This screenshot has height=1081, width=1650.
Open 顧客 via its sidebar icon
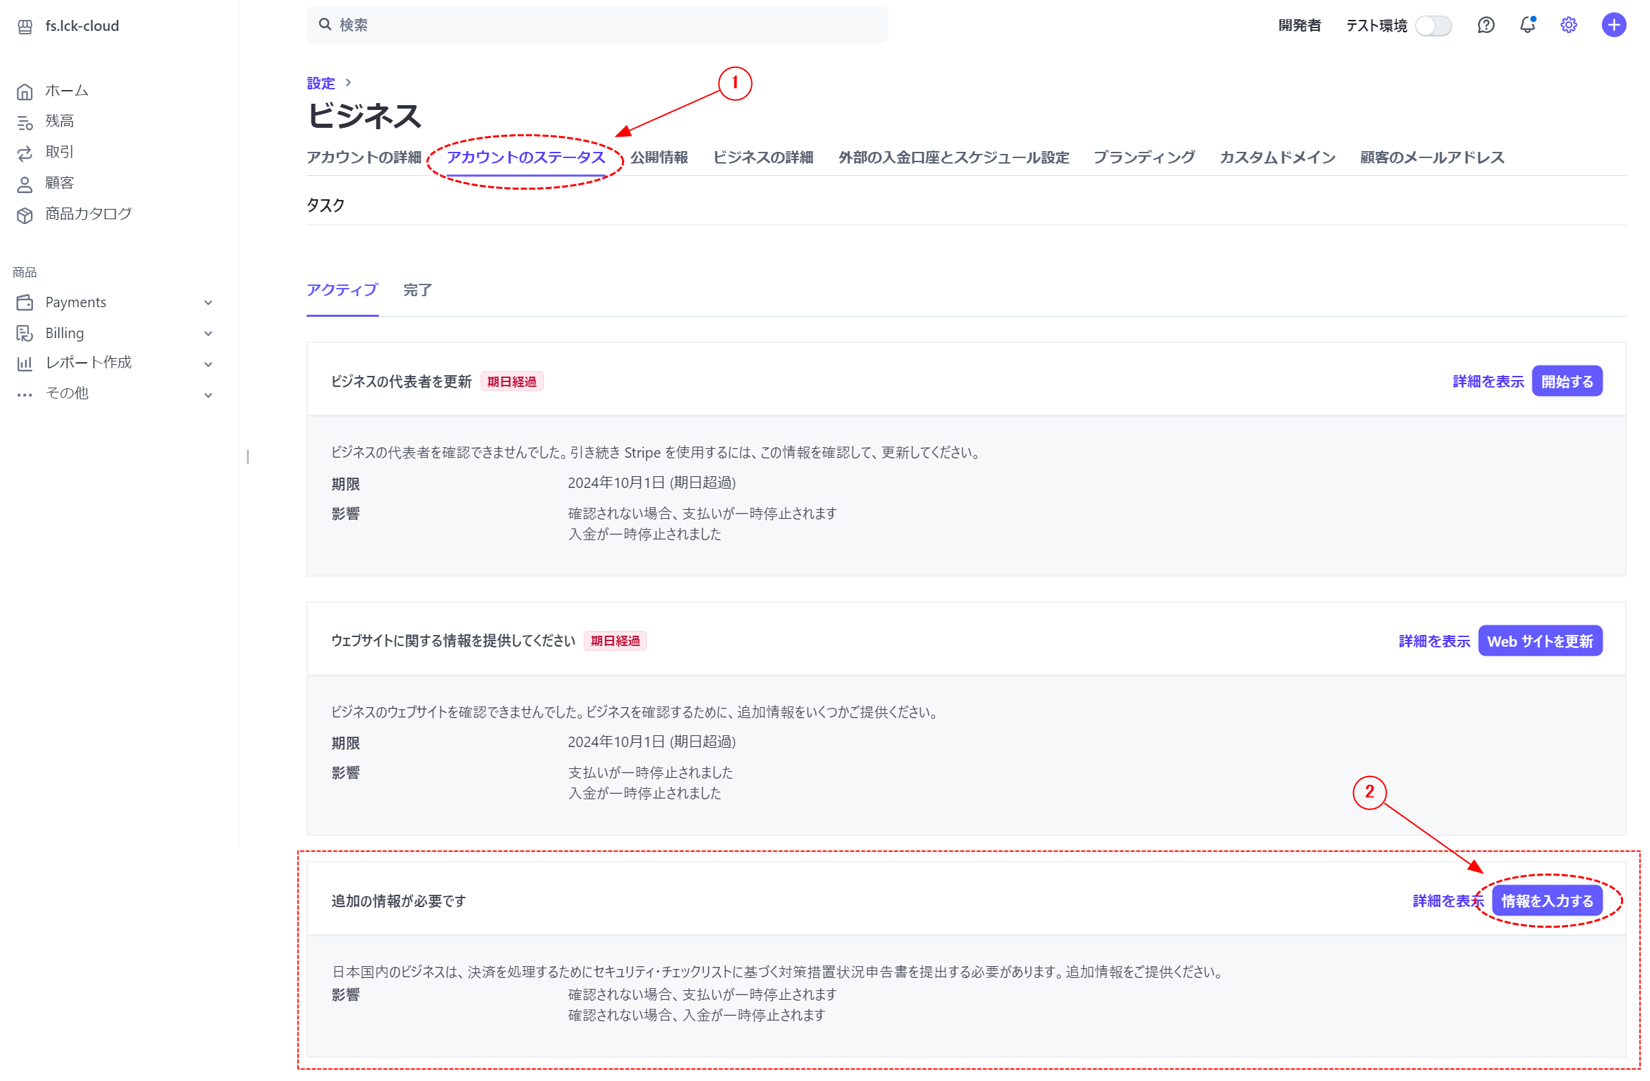25,182
